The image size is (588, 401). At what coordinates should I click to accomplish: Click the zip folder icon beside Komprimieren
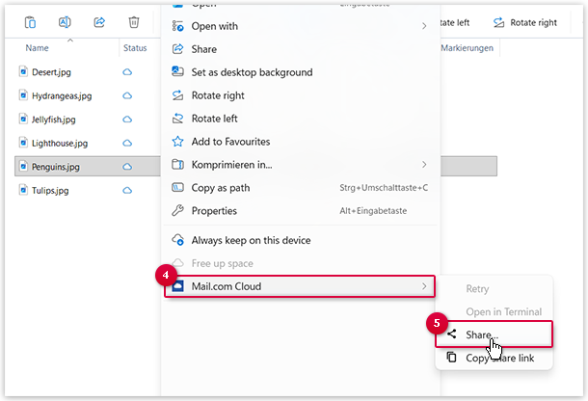[x=177, y=164]
